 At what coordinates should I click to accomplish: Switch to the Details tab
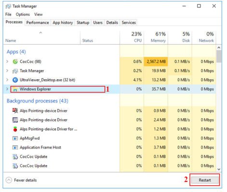[112, 23]
